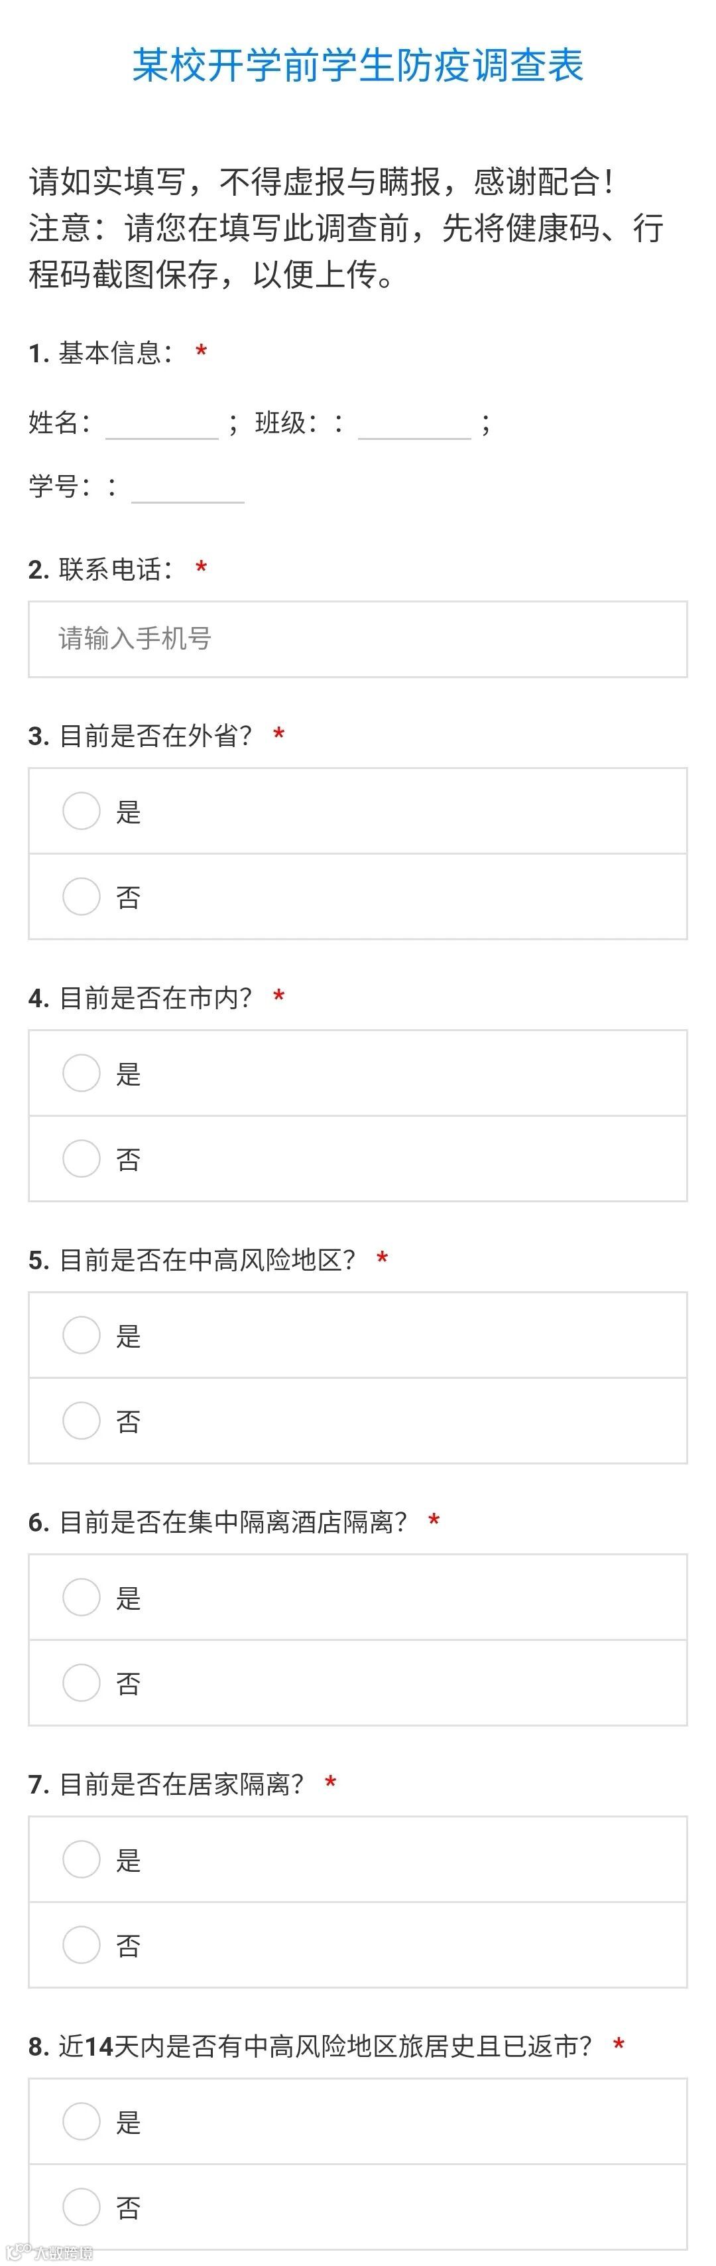This screenshot has width=716, height=2266.
Task: Choose 是 for 居家隔离 question
Action: click(82, 1859)
